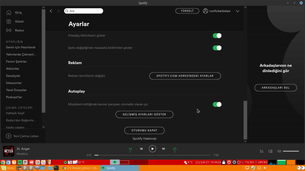Open the terminal launcher in taskbar
Image resolution: width=305 pixels, height=171 pixels.
(56, 168)
